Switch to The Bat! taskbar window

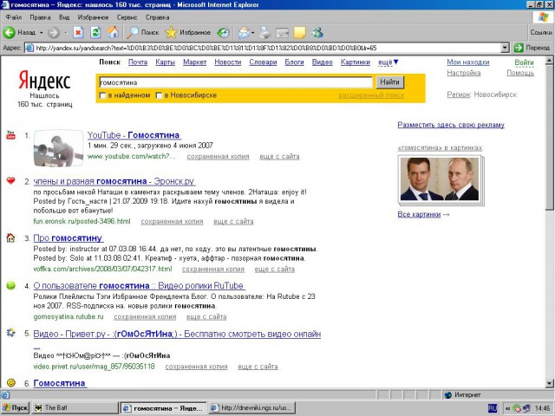coord(75,408)
